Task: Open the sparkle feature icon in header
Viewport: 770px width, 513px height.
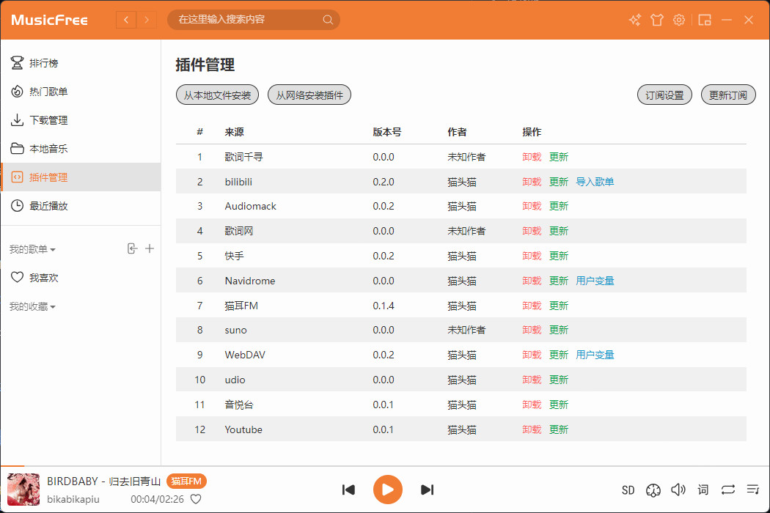Action: tap(635, 20)
